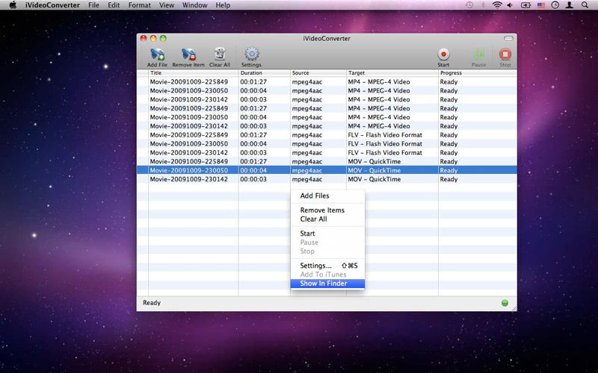Open the battery status menu
The height and width of the screenshot is (373, 598).
tap(526, 5)
